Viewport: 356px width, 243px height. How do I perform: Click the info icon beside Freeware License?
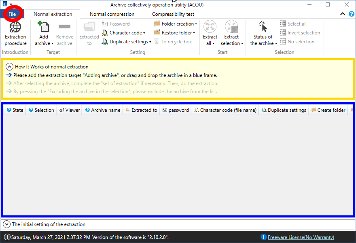264,237
